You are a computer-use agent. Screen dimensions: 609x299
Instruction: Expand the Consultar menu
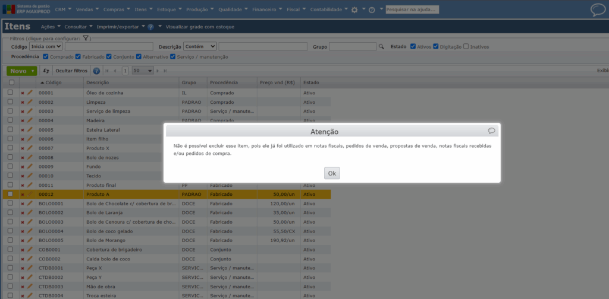[x=79, y=27]
